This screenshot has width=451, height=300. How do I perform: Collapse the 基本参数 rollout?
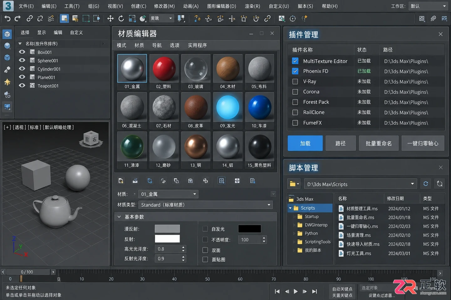coord(119,217)
